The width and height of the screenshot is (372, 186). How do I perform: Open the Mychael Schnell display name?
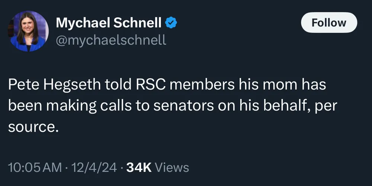point(108,23)
